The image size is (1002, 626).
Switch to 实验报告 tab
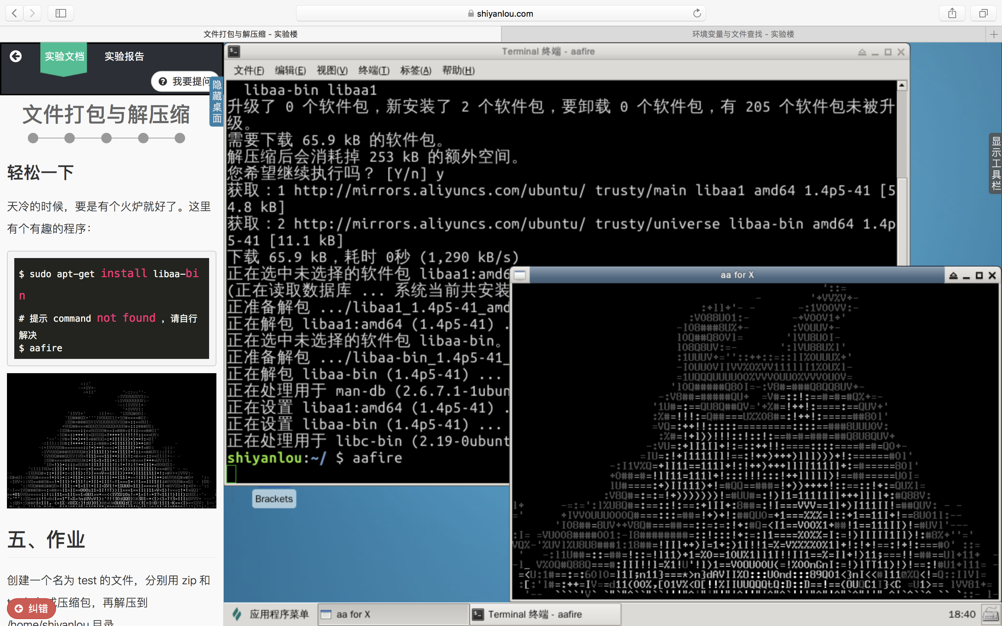tap(124, 56)
